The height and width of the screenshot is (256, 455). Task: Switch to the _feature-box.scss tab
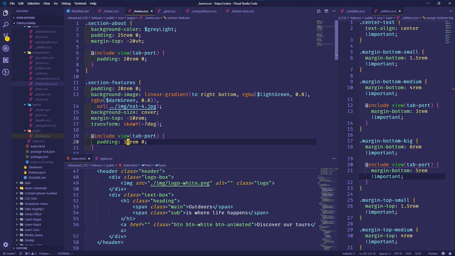tap(242, 11)
